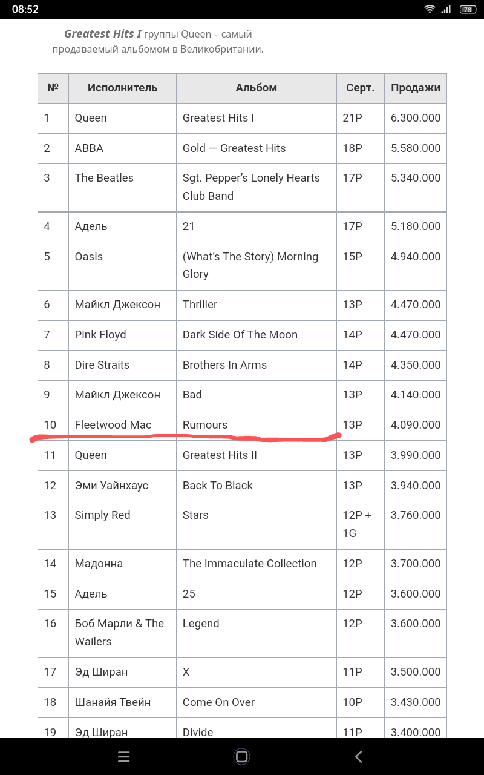Tap the Android home circle button
The width and height of the screenshot is (484, 775).
[x=241, y=756]
